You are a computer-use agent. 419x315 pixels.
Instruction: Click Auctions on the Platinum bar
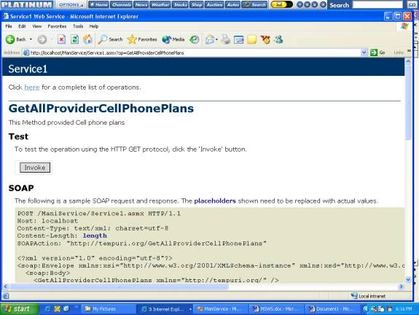214,4
